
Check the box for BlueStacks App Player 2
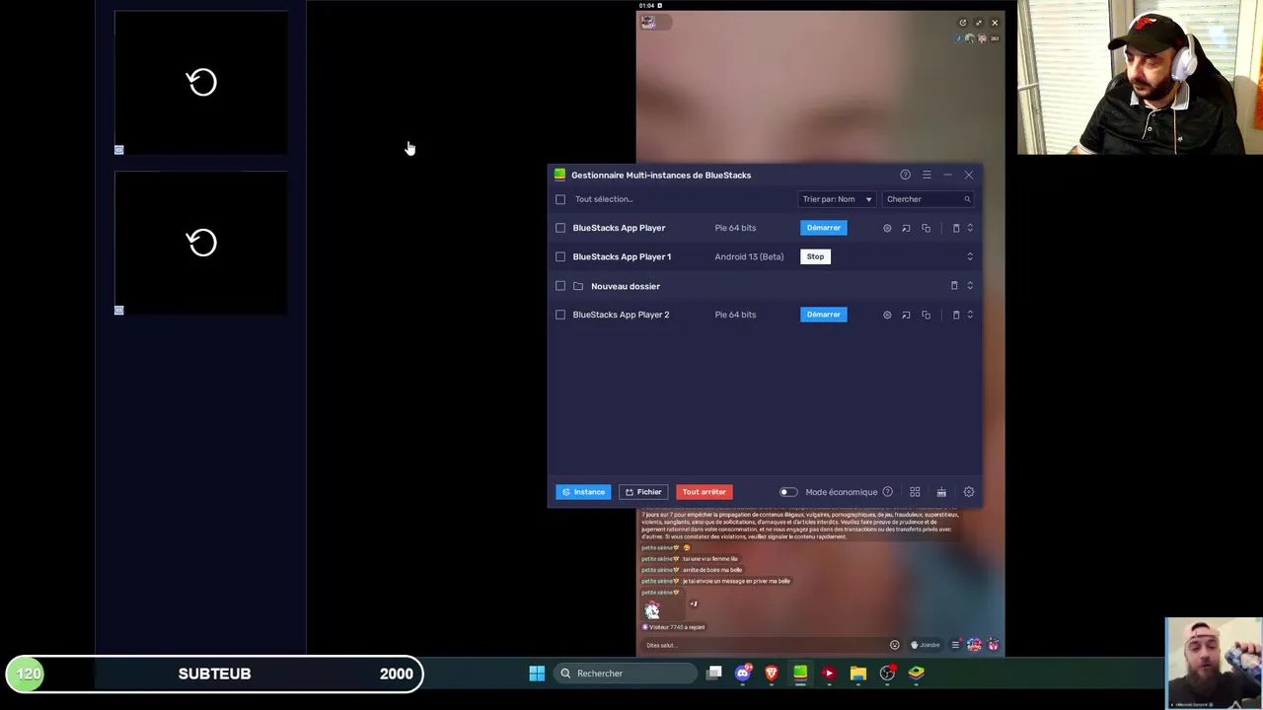[560, 315]
